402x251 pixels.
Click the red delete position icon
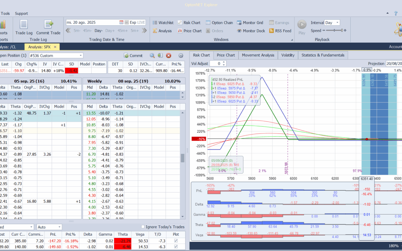[168, 56]
